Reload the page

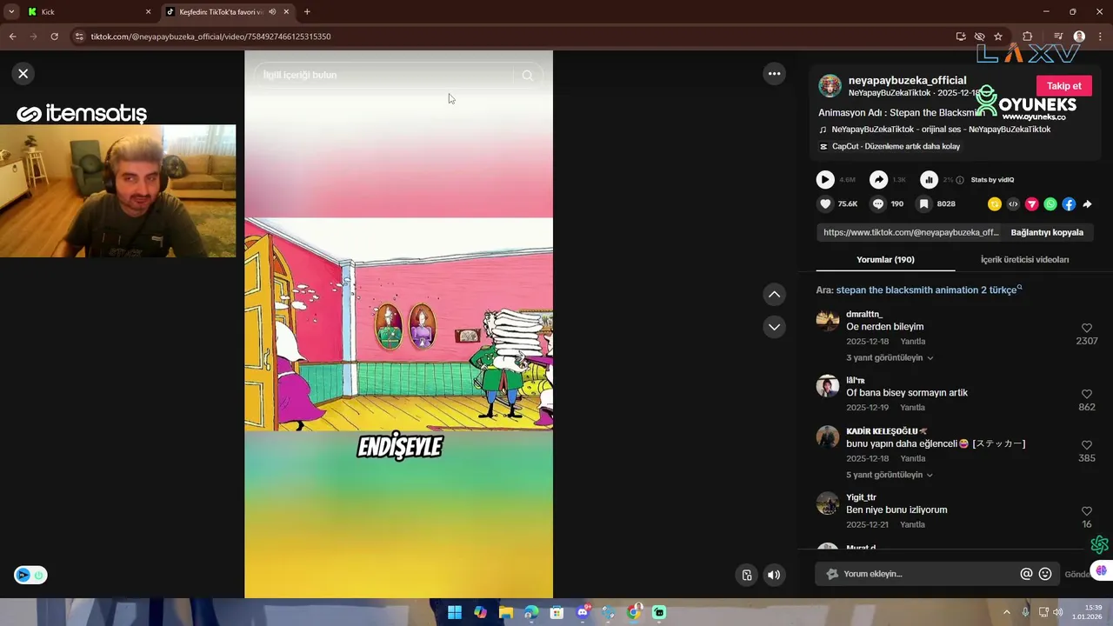click(x=54, y=37)
